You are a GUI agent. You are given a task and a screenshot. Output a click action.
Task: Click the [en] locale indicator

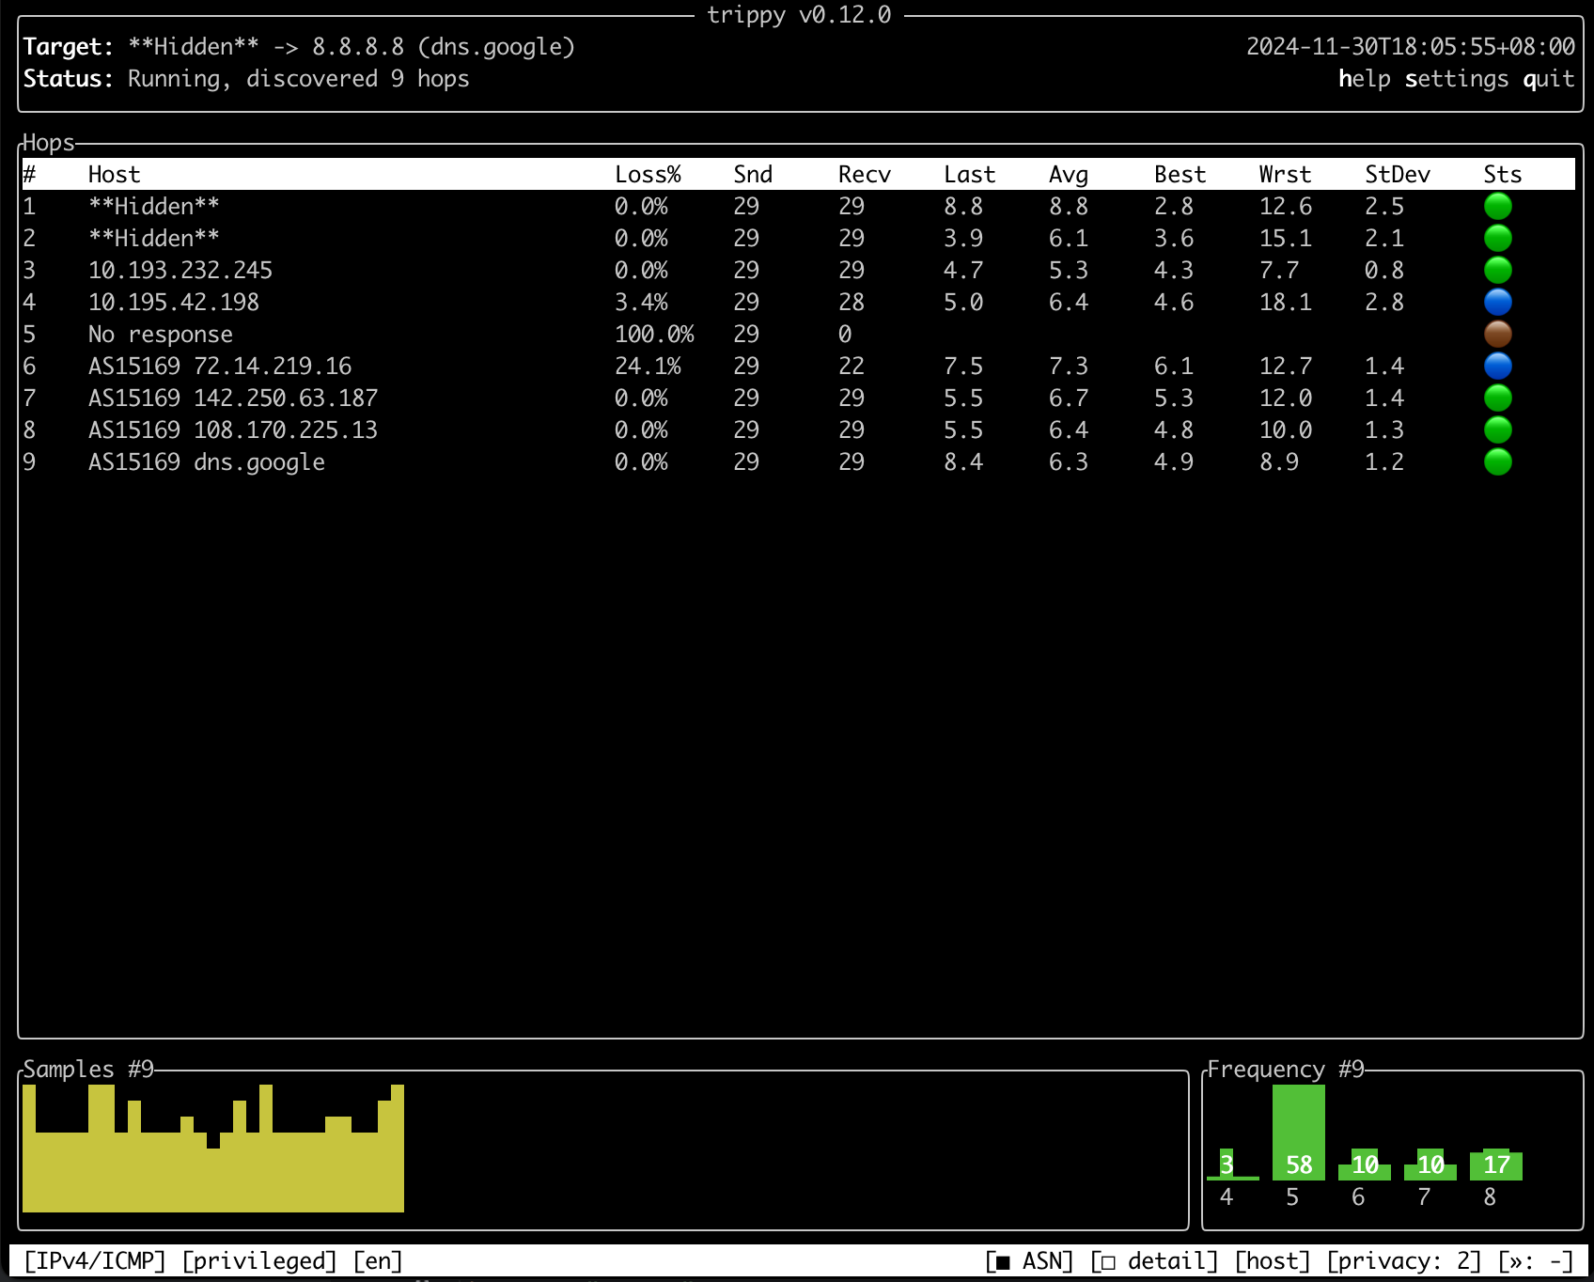378,1261
